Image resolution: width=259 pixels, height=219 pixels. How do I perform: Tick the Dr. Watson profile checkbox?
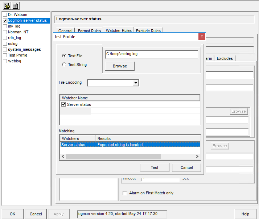(5, 15)
